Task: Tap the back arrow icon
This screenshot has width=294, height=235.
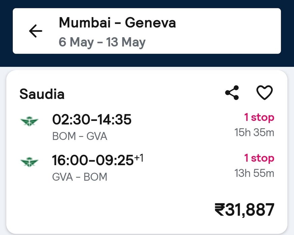Action: point(36,31)
